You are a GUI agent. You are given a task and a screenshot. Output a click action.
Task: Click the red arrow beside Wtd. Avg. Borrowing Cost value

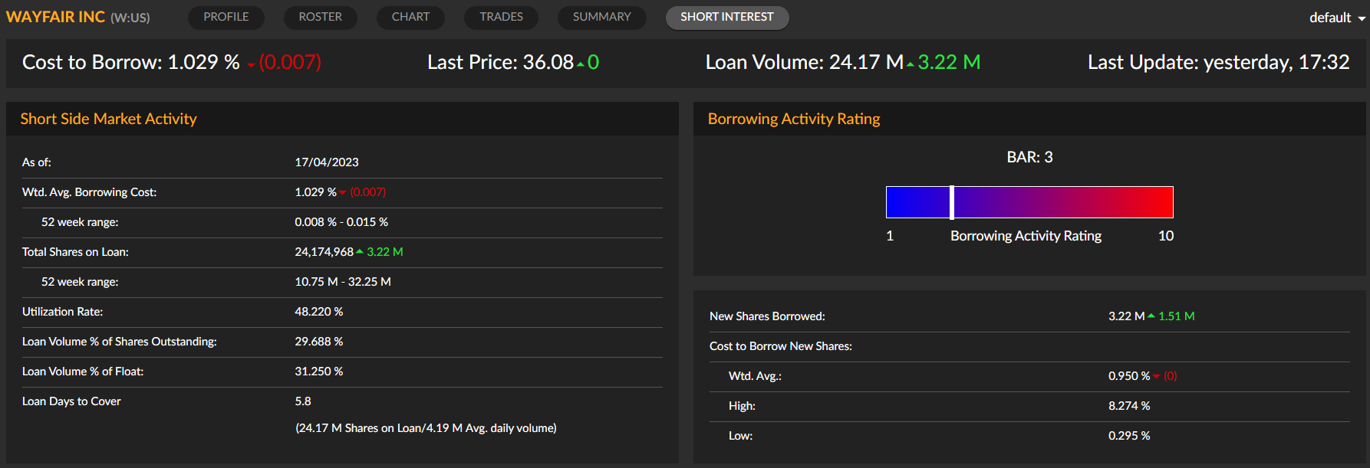(x=343, y=193)
